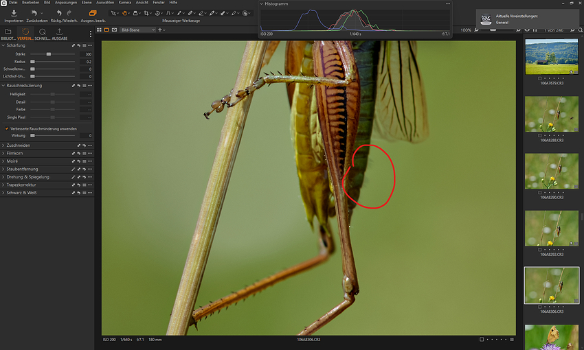
Task: Adjust the Schärfung Stärke slider
Action: (x=48, y=54)
